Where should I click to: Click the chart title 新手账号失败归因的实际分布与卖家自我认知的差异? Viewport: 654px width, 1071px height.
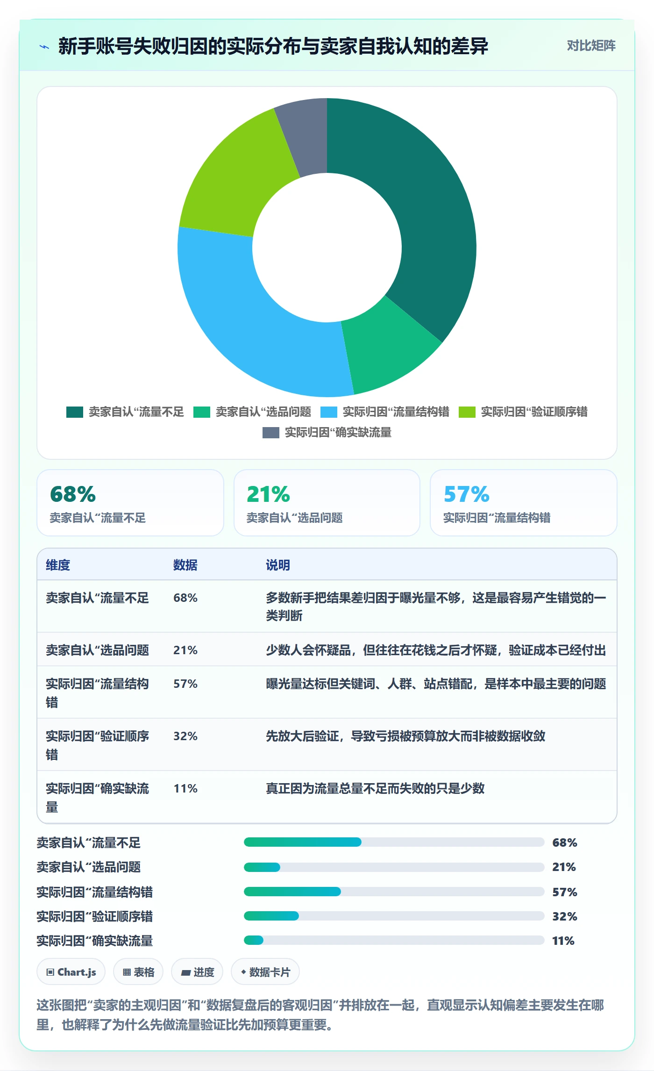pos(273,46)
